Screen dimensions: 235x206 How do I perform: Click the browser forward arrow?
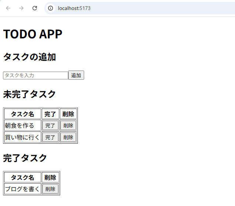(x=21, y=8)
